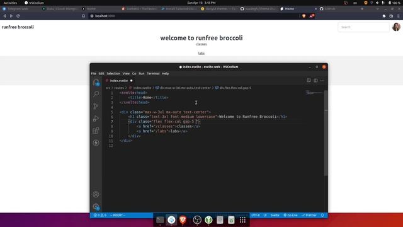Open the user avatar on the webpage
The height and width of the screenshot is (227, 403).
pos(396,27)
